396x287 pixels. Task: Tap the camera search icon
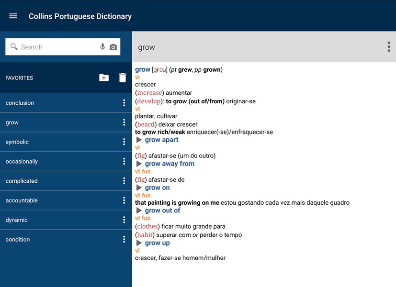[x=113, y=47]
